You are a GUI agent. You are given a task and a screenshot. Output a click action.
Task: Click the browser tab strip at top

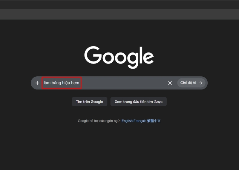[119, 4]
